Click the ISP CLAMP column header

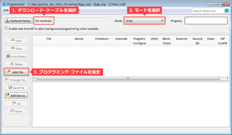click(x=222, y=41)
